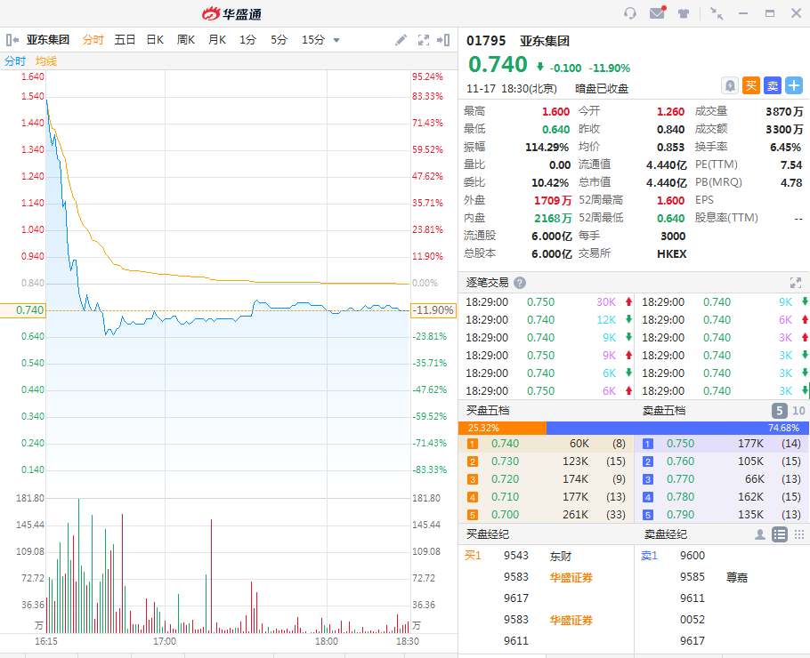This screenshot has width=810, height=658.
Task: Switch broker queue to list view
Action: (x=780, y=534)
